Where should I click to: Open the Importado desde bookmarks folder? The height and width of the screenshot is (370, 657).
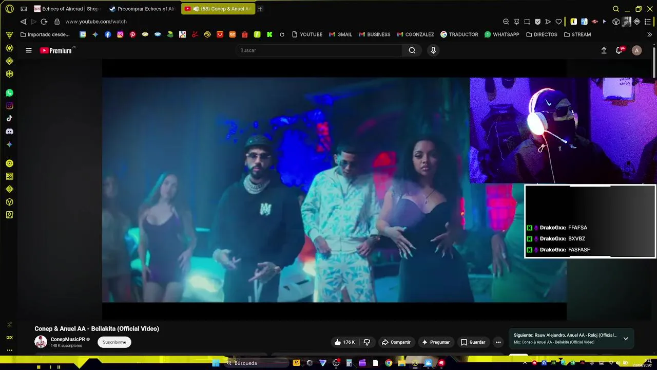(45, 34)
